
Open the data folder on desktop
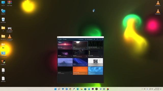[3, 45]
